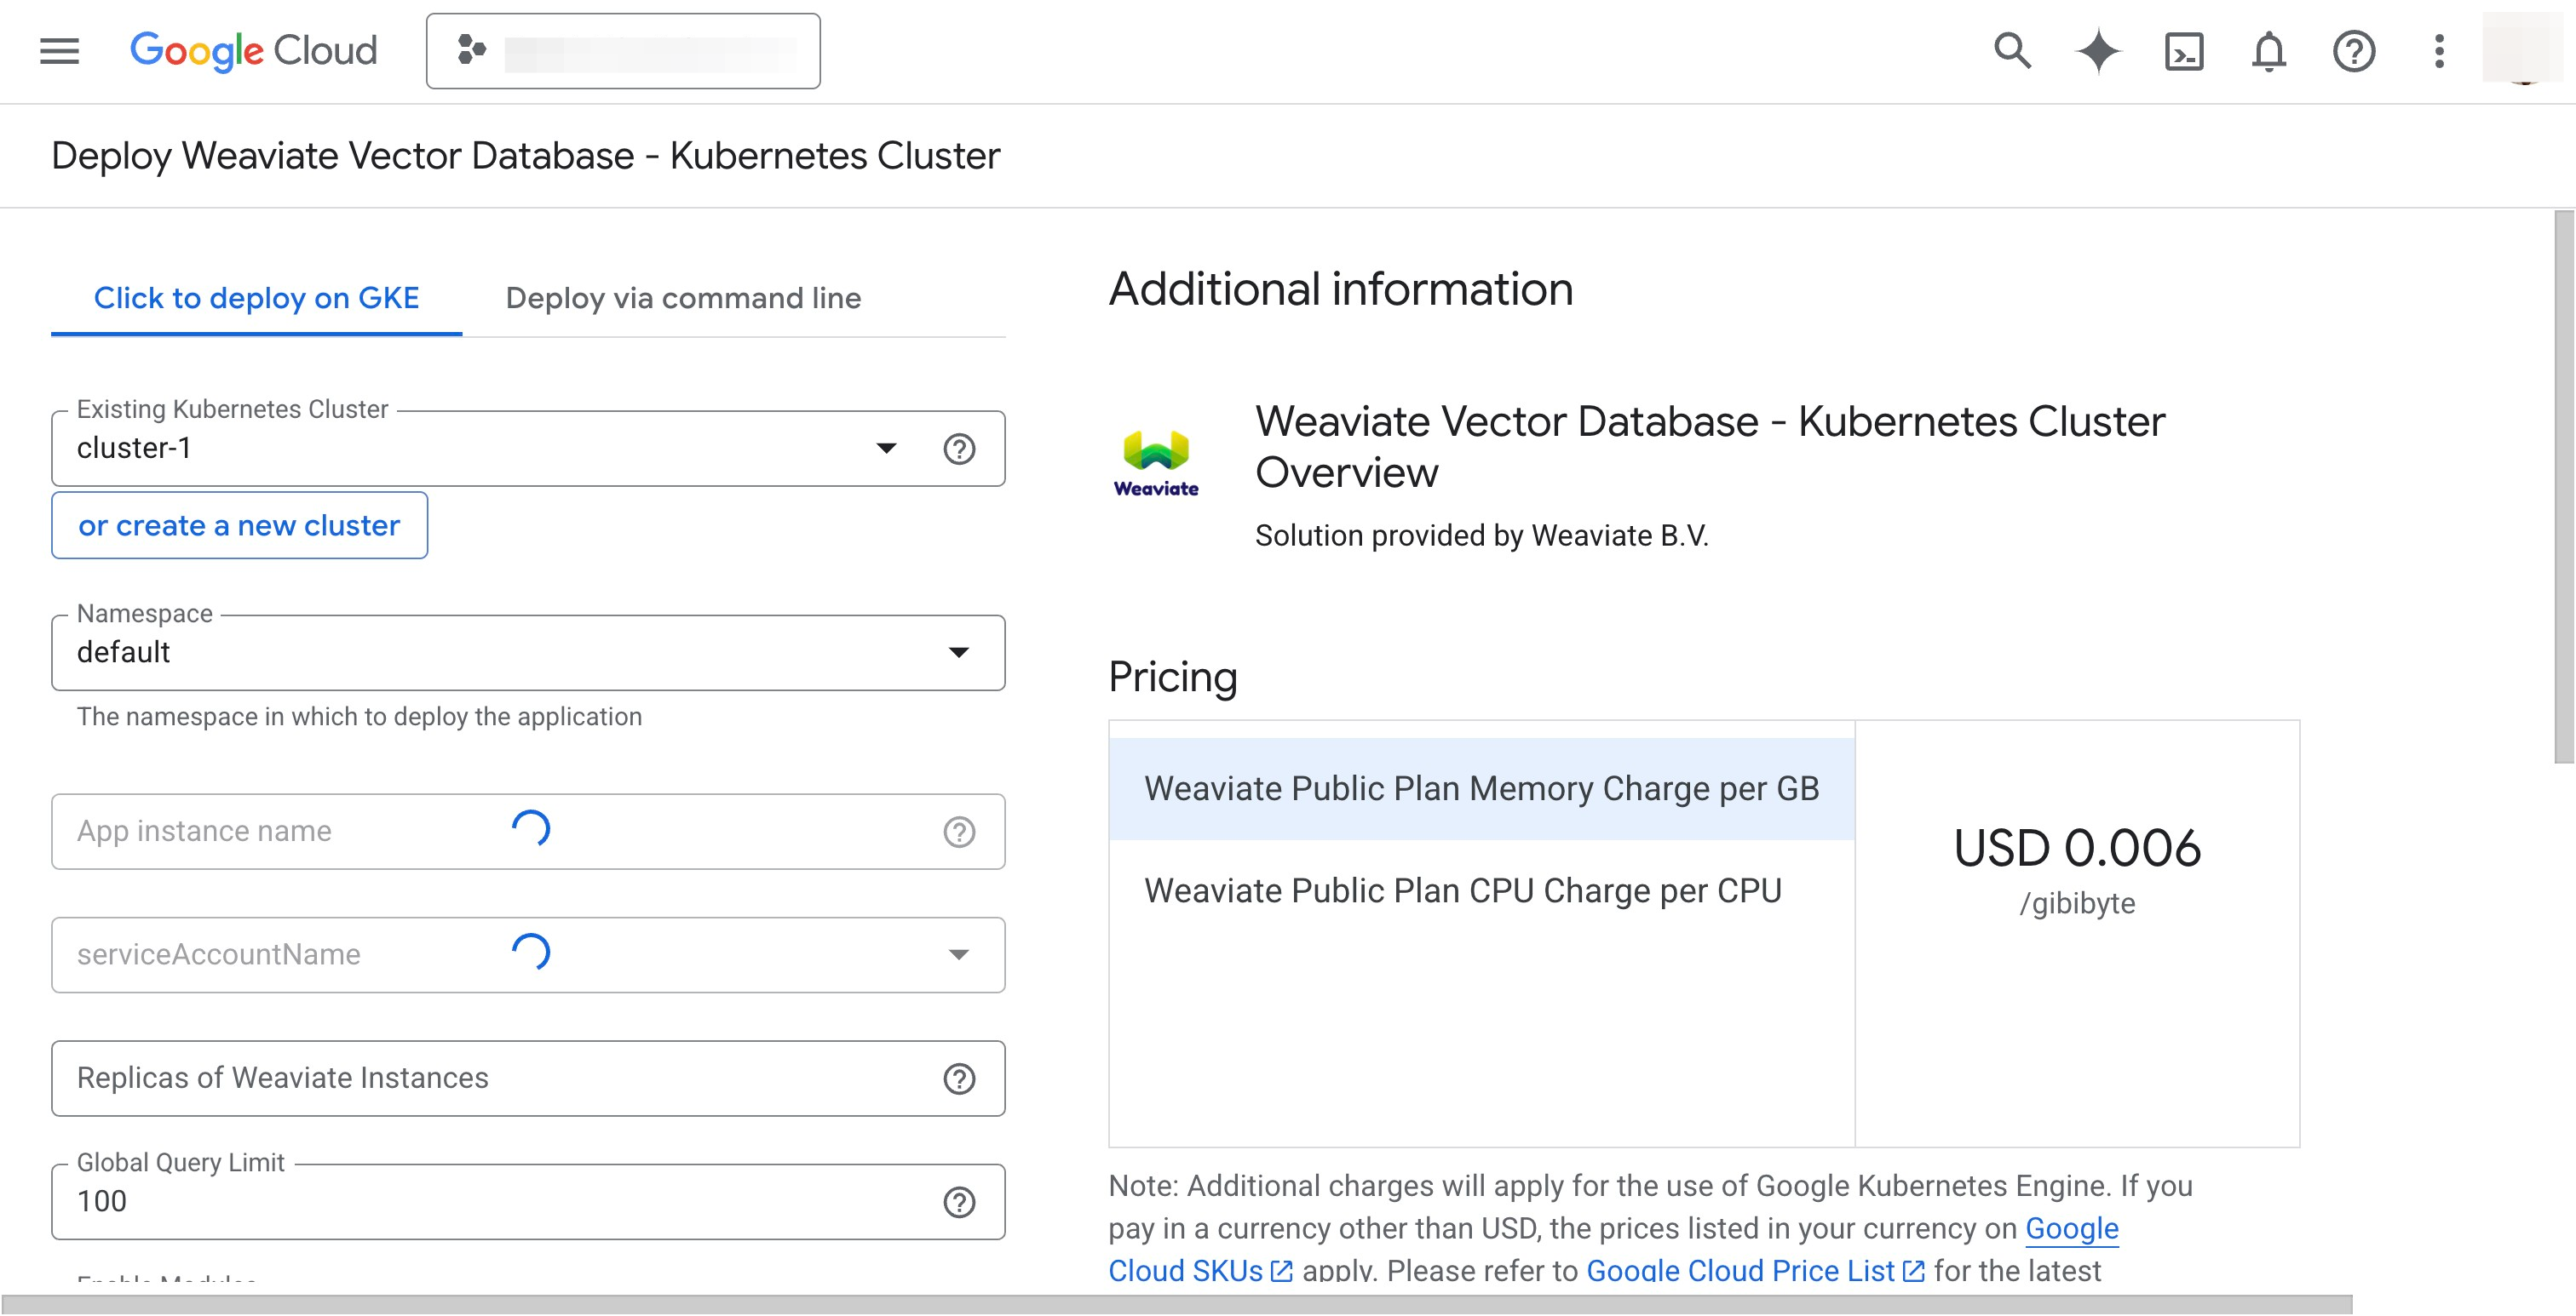Open the notifications bell
2576x1316 pixels.
pyautogui.click(x=2268, y=51)
